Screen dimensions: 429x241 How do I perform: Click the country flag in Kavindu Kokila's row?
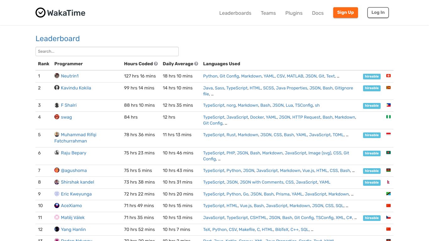(x=388, y=88)
